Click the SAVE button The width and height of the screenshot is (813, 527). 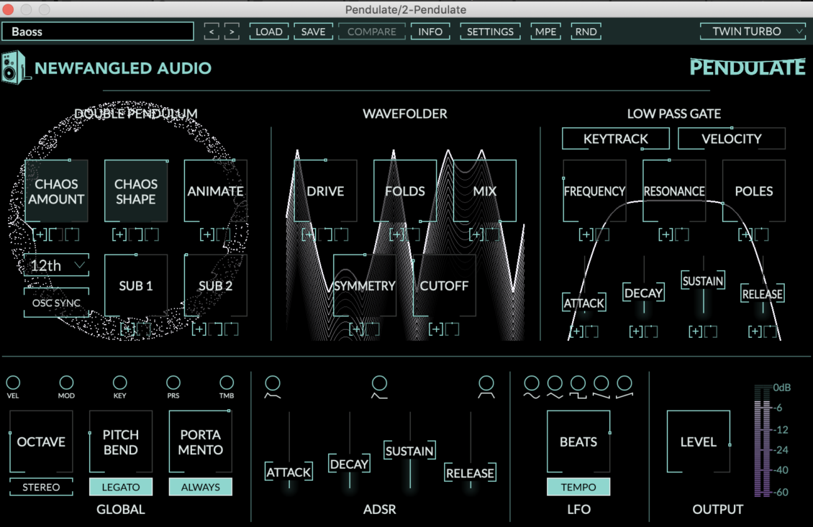pos(313,32)
